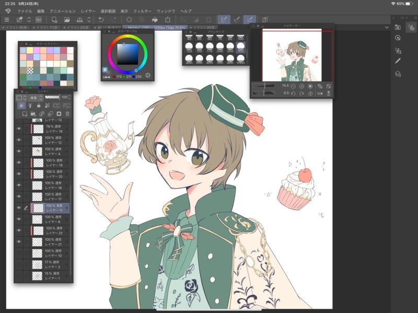Click the Scale/Rotate transform icon

(168, 19)
